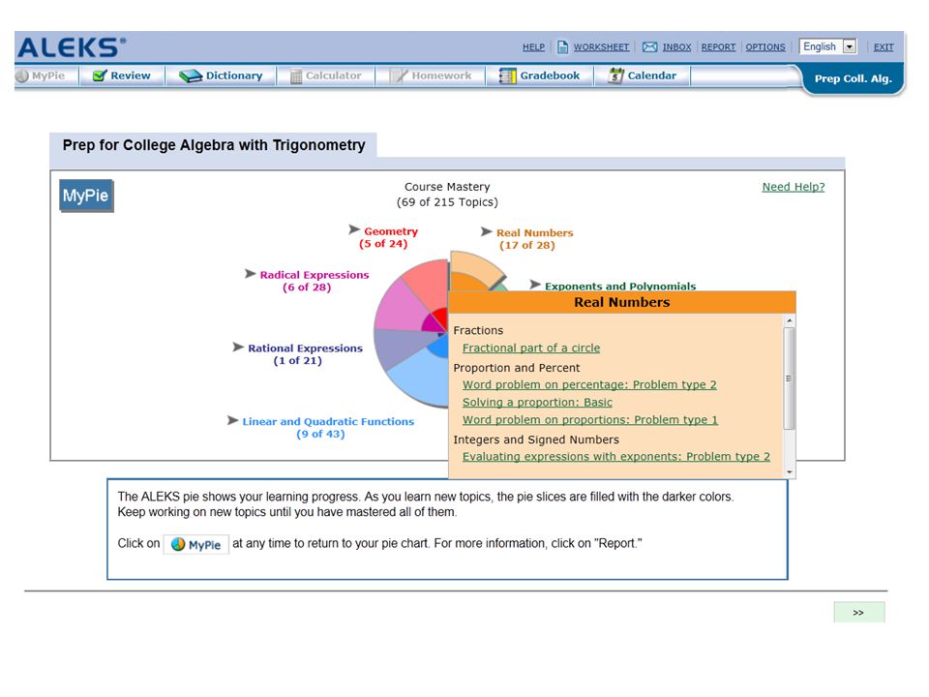Open Word problem on proportions: Problem type 1
Viewport: 929px width, 697px height.
pos(590,420)
